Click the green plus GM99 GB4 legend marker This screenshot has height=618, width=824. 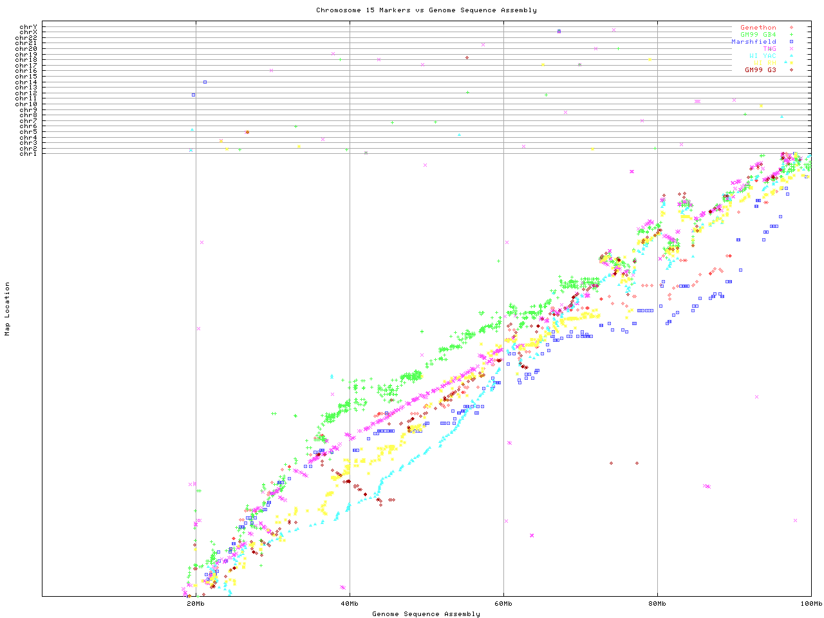791,35
